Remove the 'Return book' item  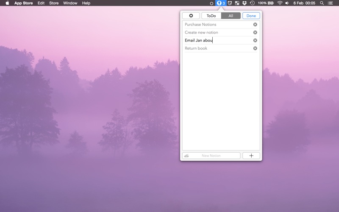point(255,48)
